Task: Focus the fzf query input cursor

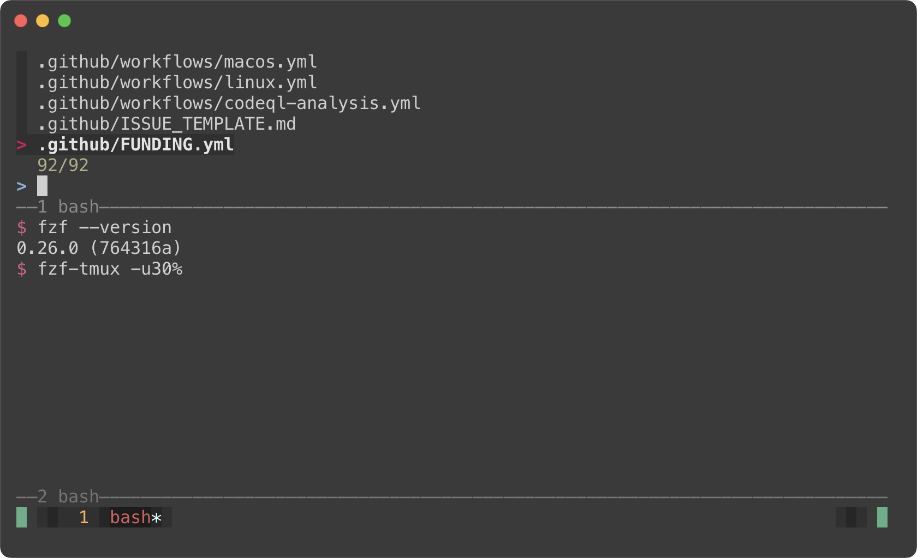Action: (42, 186)
